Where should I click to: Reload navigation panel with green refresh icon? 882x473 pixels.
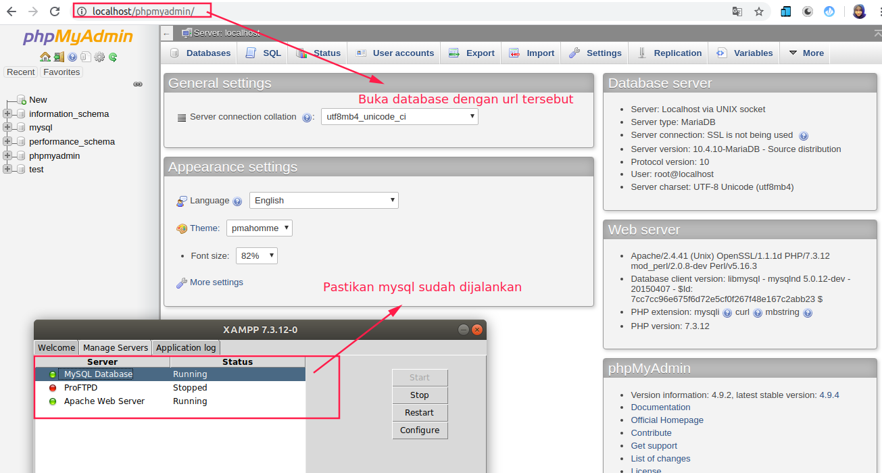pyautogui.click(x=113, y=57)
